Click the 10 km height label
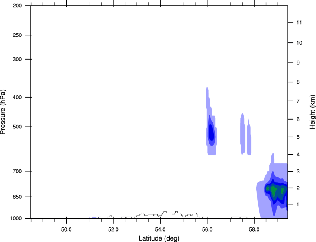316x242 pixels. [299, 43]
